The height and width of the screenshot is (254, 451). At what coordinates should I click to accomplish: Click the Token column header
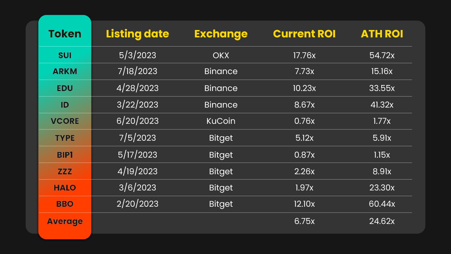[65, 34]
